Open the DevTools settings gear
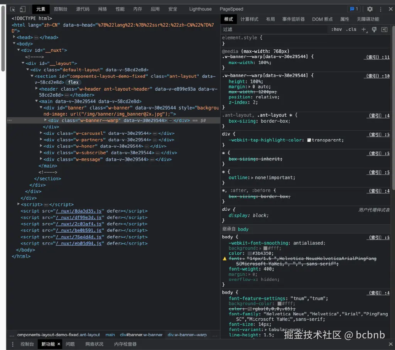 pyautogui.click(x=370, y=9)
